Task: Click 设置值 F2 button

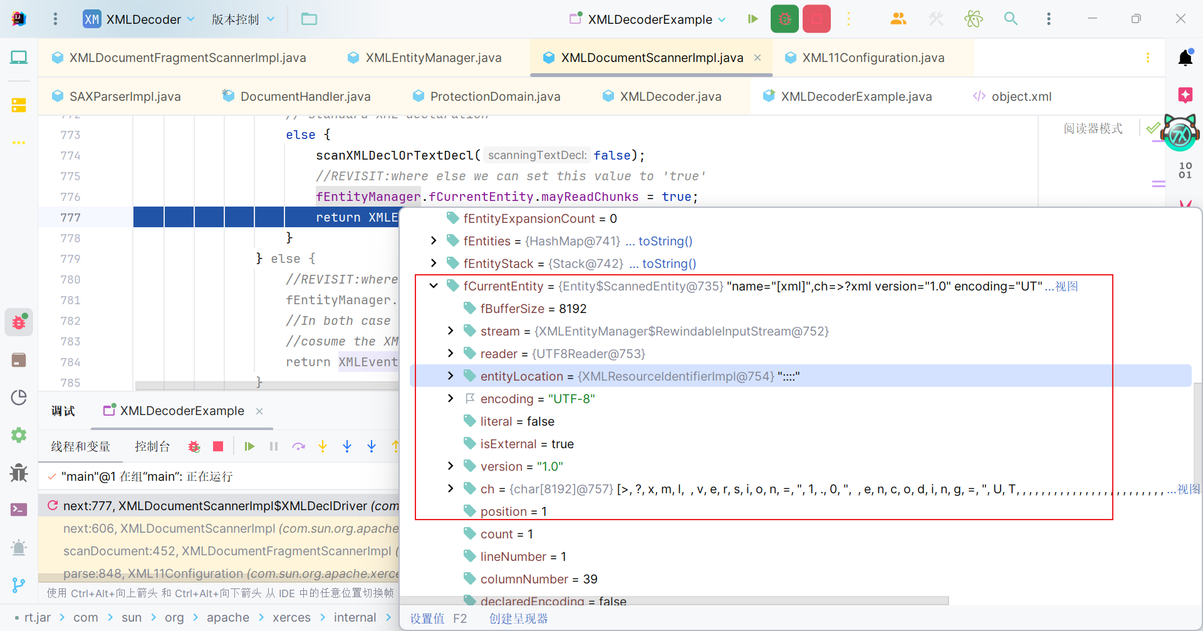Action: [x=438, y=618]
